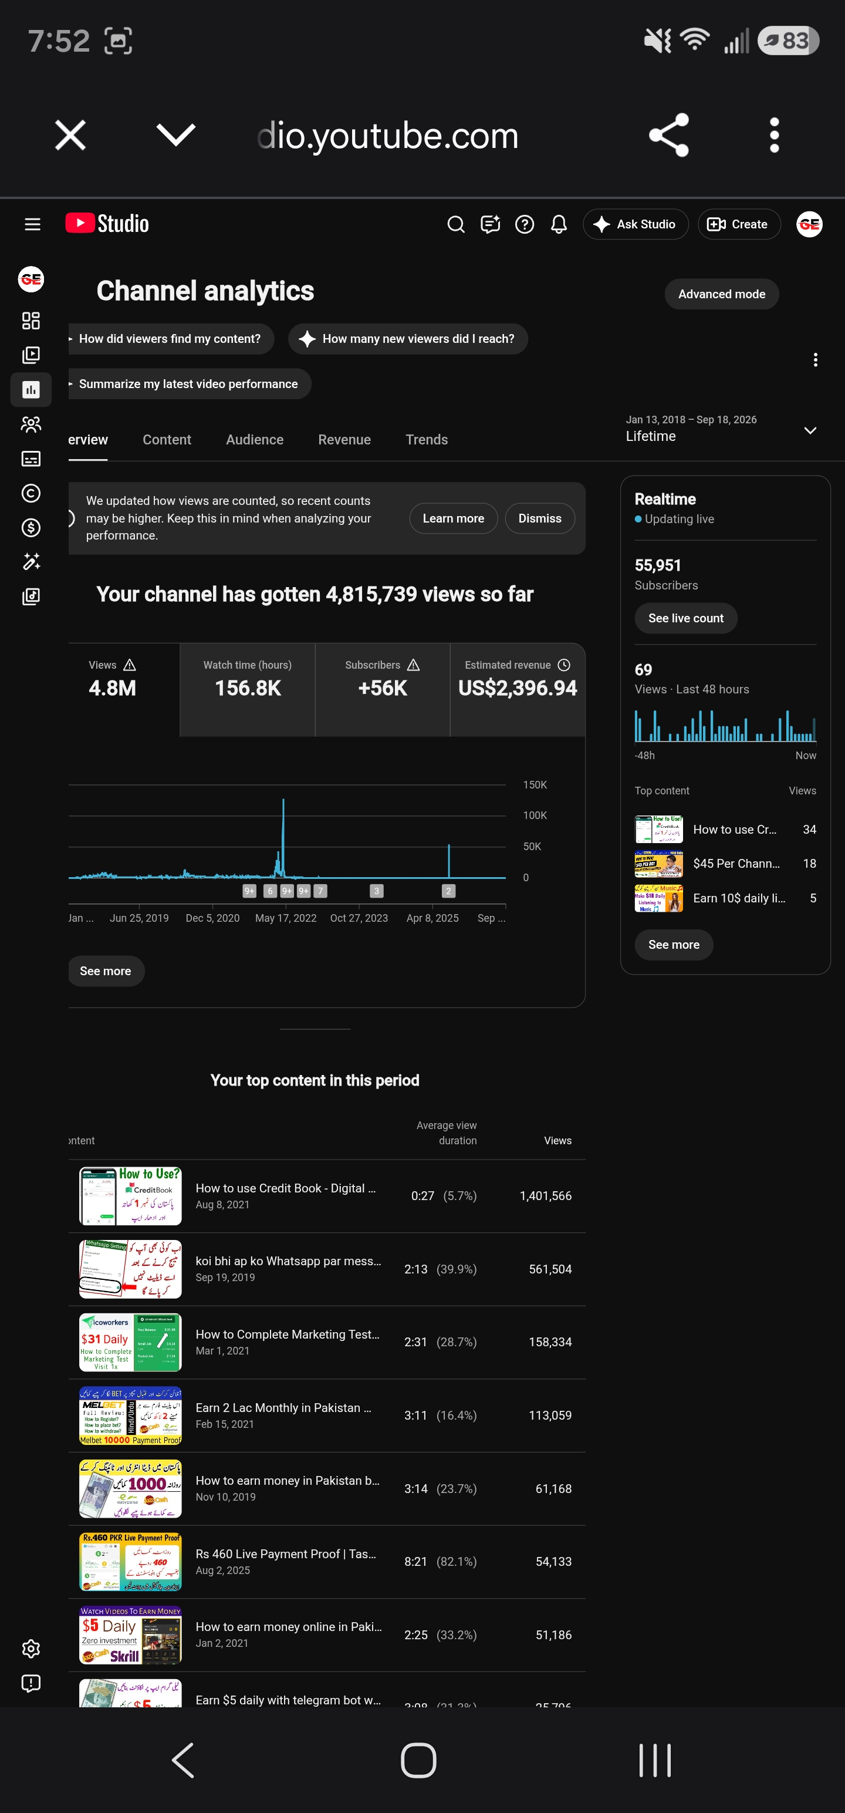Viewport: 845px width, 1813px height.
Task: Open the Credit Book video thumbnail
Action: (130, 1196)
